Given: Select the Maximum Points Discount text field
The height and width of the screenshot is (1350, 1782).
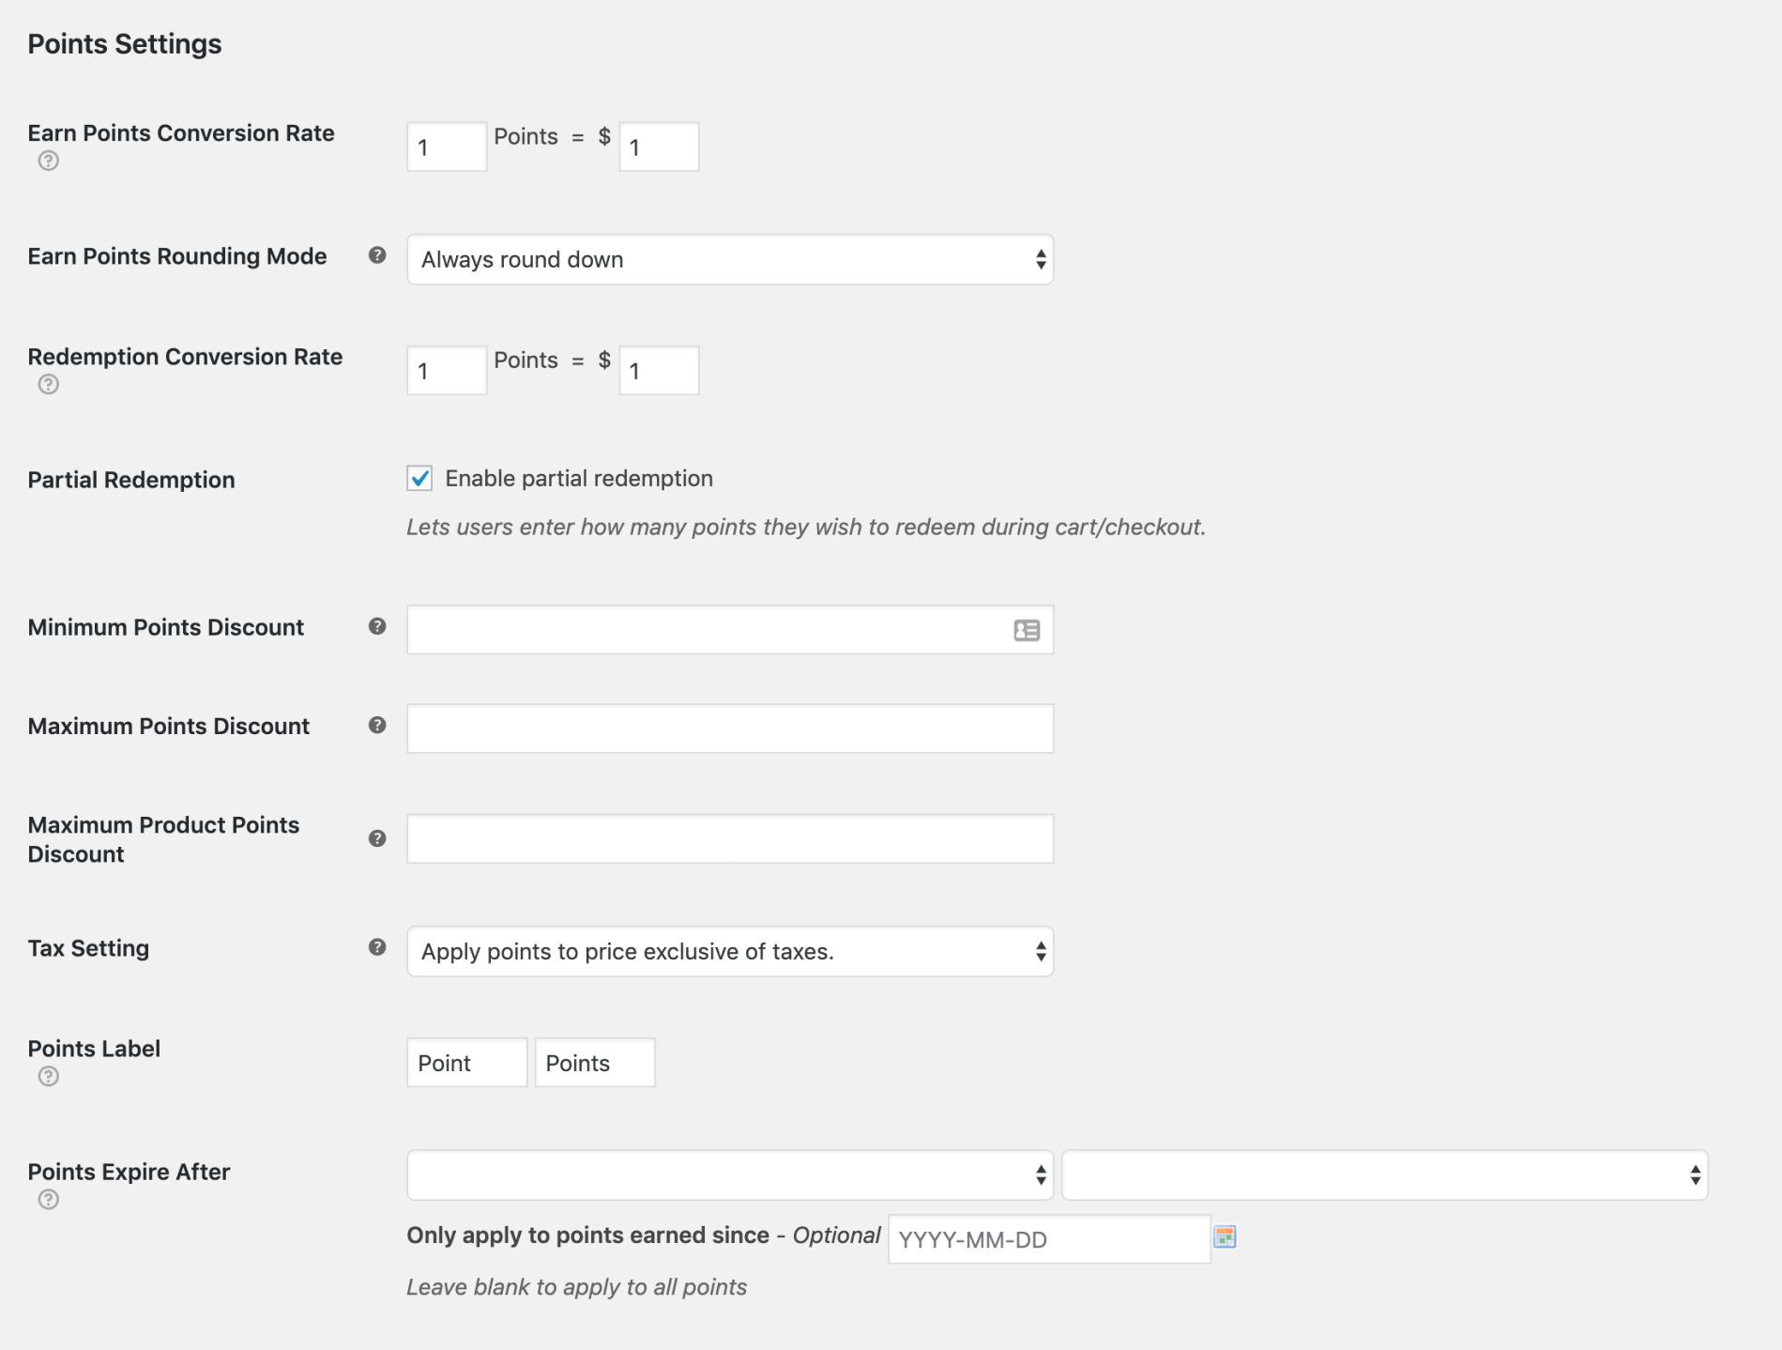Looking at the screenshot, I should tap(729, 728).
